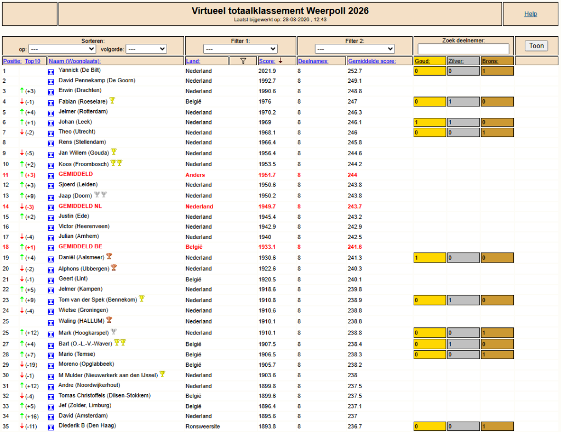Open the 'volgorde' order dropdown
561x432 pixels.
[x=147, y=49]
